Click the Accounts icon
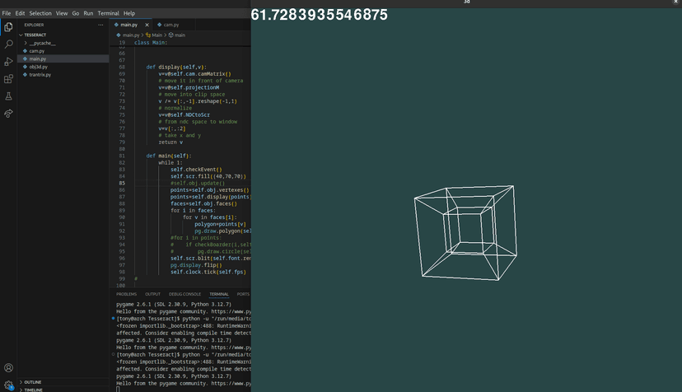The image size is (682, 392). pos(8,368)
